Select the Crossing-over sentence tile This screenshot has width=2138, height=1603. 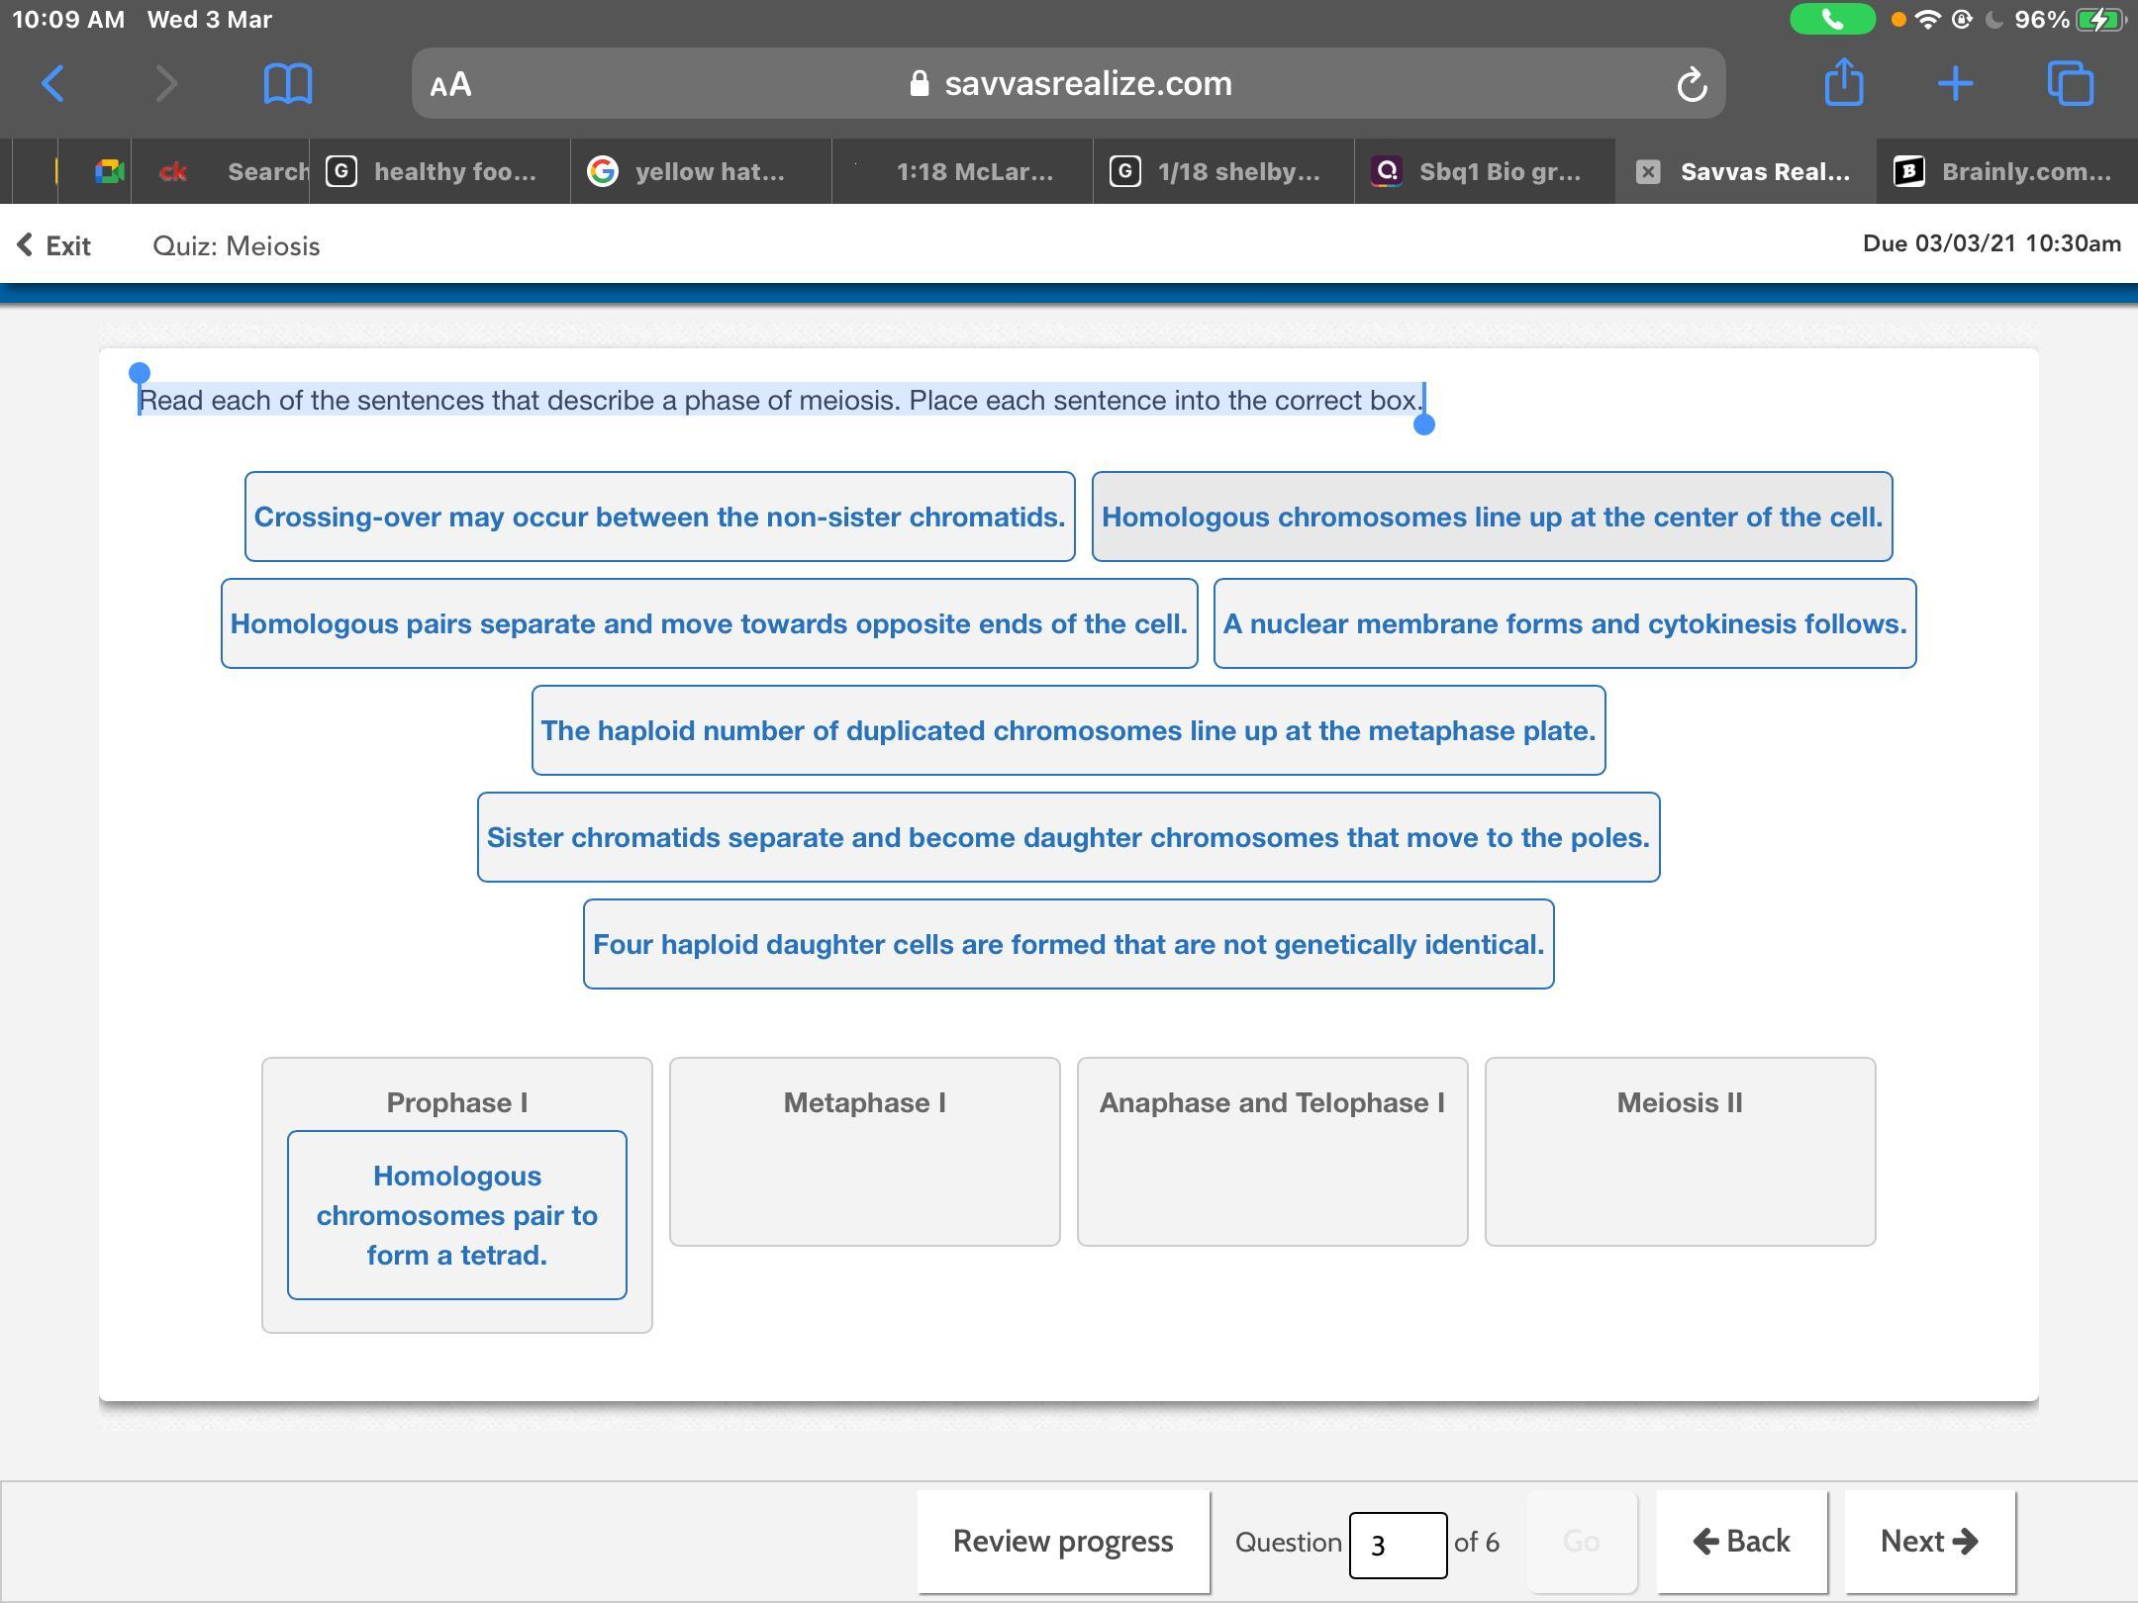[x=659, y=517]
